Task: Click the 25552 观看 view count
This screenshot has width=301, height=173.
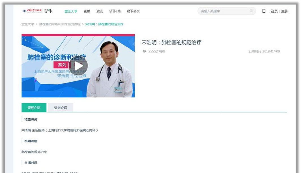Action: (x=157, y=51)
